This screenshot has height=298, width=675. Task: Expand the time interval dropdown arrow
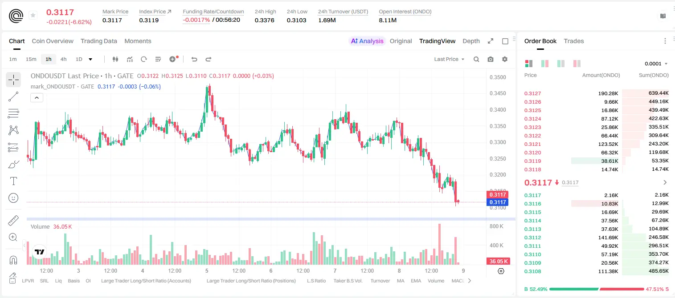coord(90,59)
